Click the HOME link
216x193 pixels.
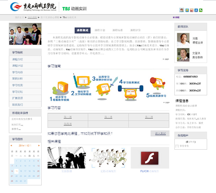click(176, 18)
